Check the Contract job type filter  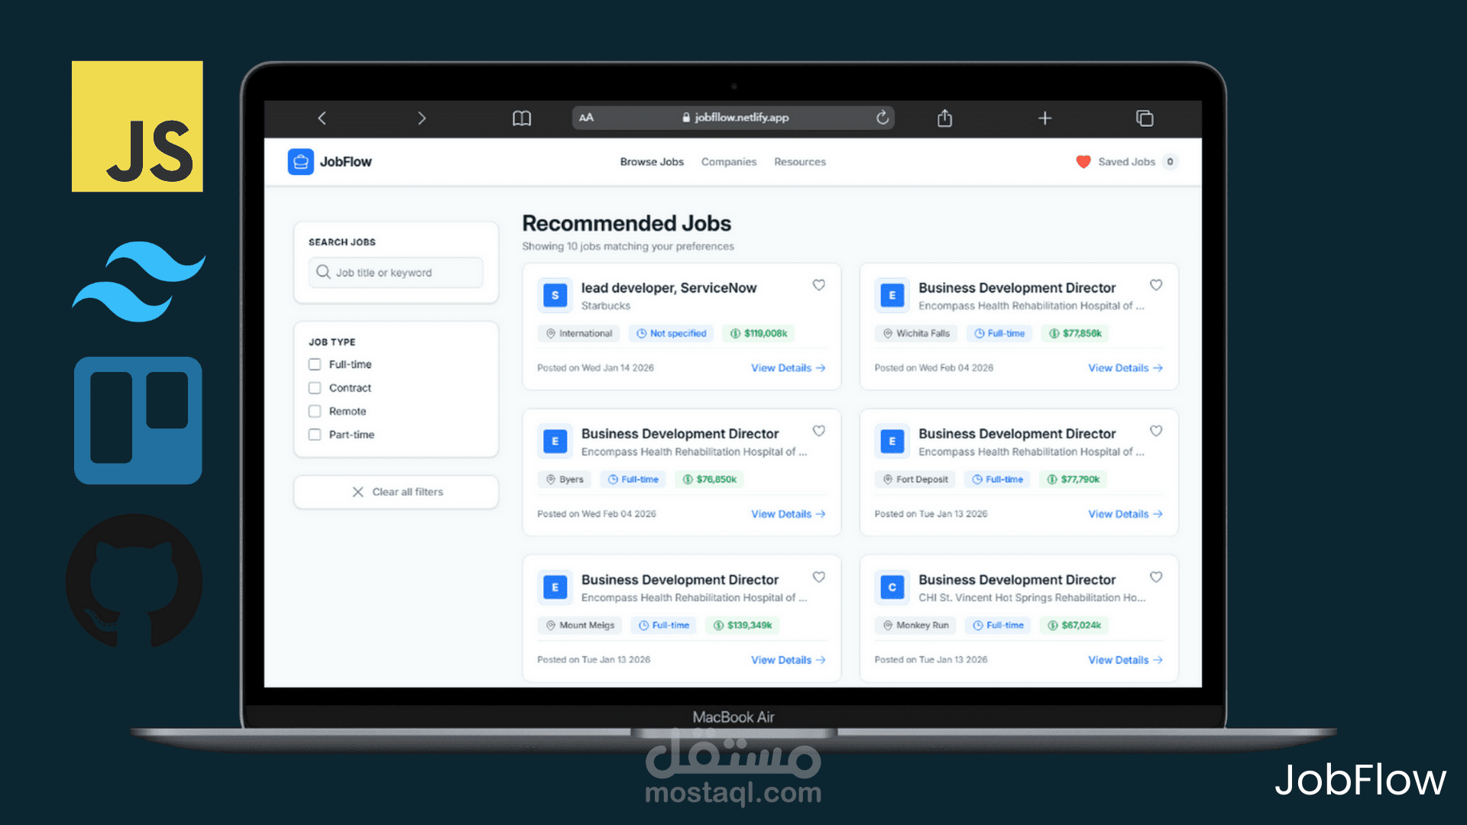point(315,388)
